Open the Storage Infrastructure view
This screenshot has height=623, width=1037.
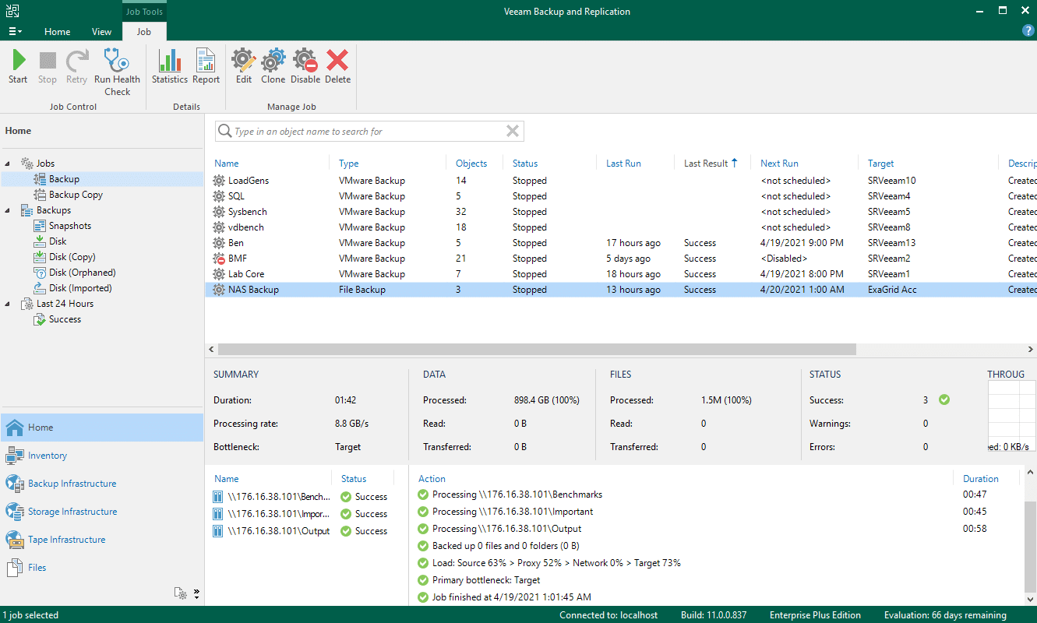pyautogui.click(x=101, y=512)
